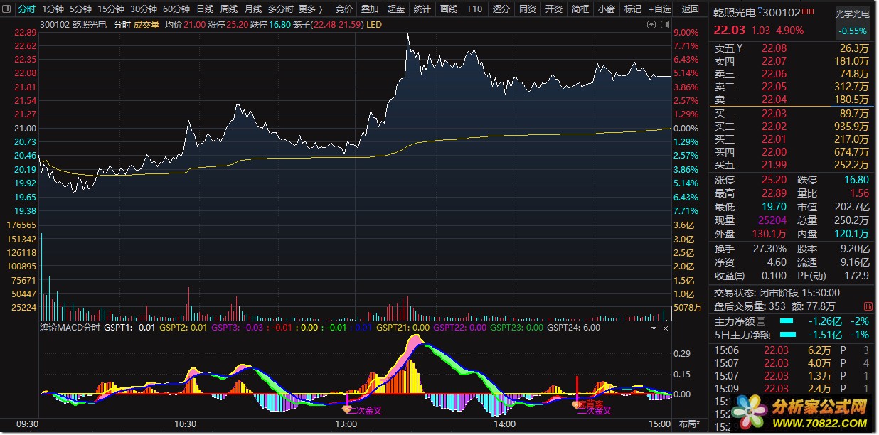This screenshot has width=879, height=435.
Task: Click the 逐分 toolbar button
Action: 501,9
